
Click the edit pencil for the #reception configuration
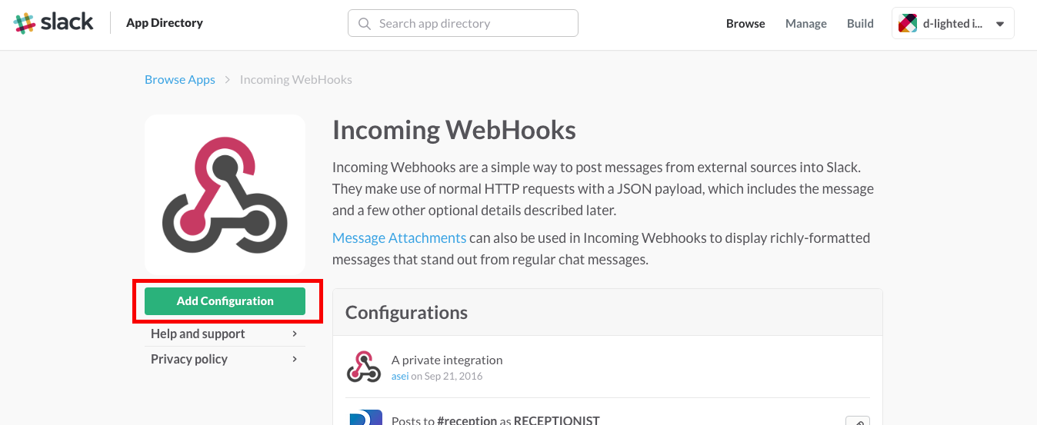857,421
